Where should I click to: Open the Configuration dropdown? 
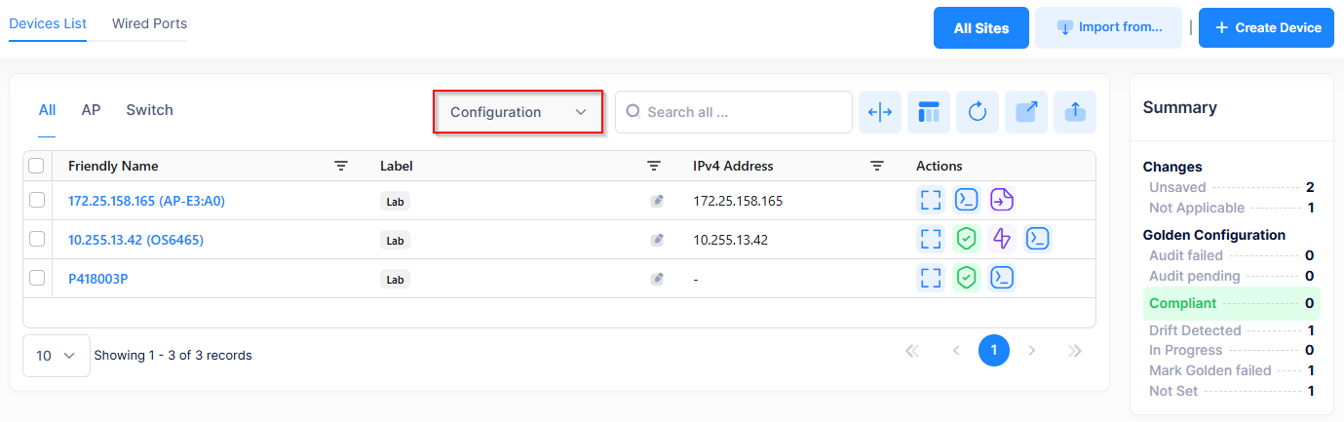[x=518, y=112]
